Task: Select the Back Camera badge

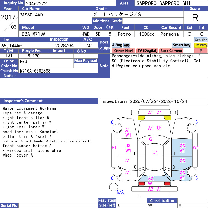Action: click(x=171, y=51)
